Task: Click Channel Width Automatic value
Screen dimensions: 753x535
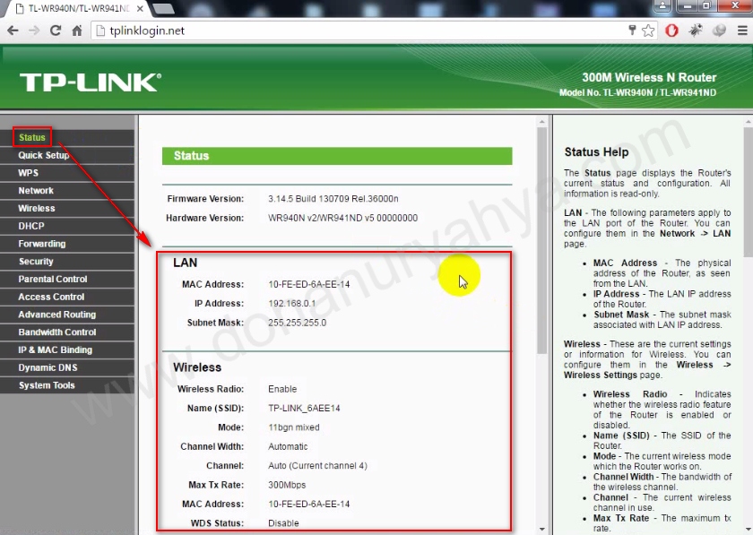Action: (288, 446)
